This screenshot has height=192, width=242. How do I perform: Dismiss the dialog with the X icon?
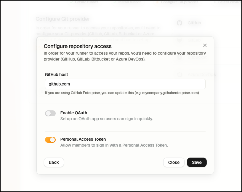(205, 45)
